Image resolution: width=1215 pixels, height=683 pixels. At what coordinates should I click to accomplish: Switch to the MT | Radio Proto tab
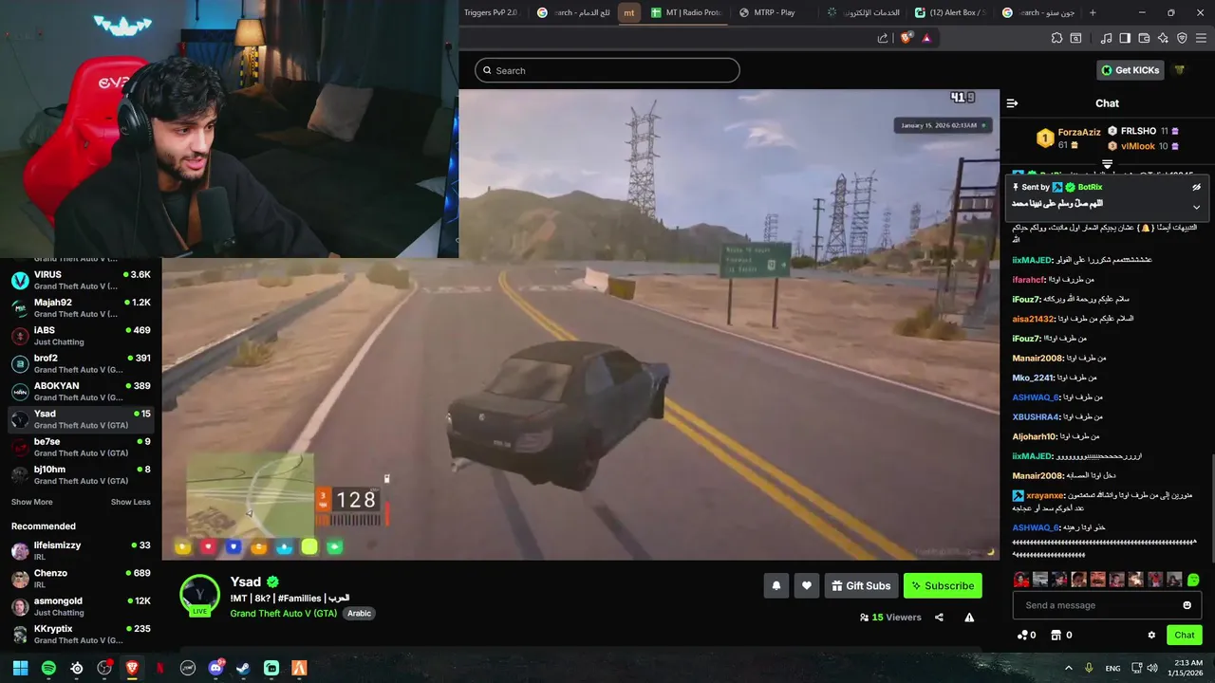(685, 12)
